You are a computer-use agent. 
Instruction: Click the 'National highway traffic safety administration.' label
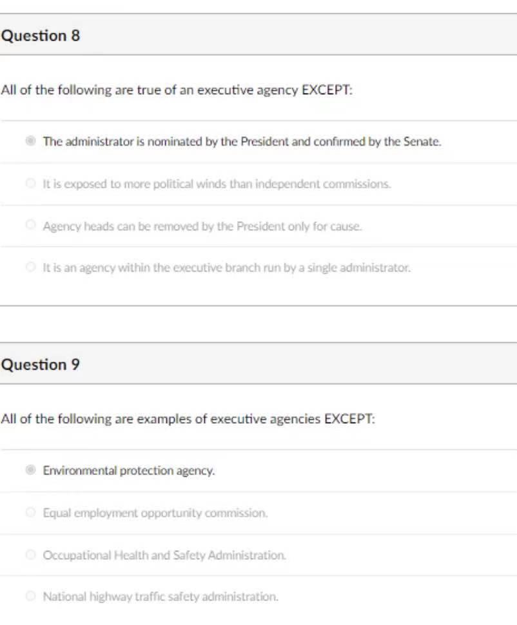pos(161,597)
